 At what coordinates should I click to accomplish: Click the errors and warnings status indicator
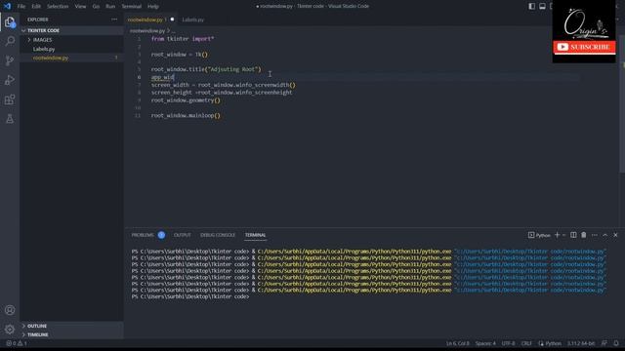click(x=17, y=343)
